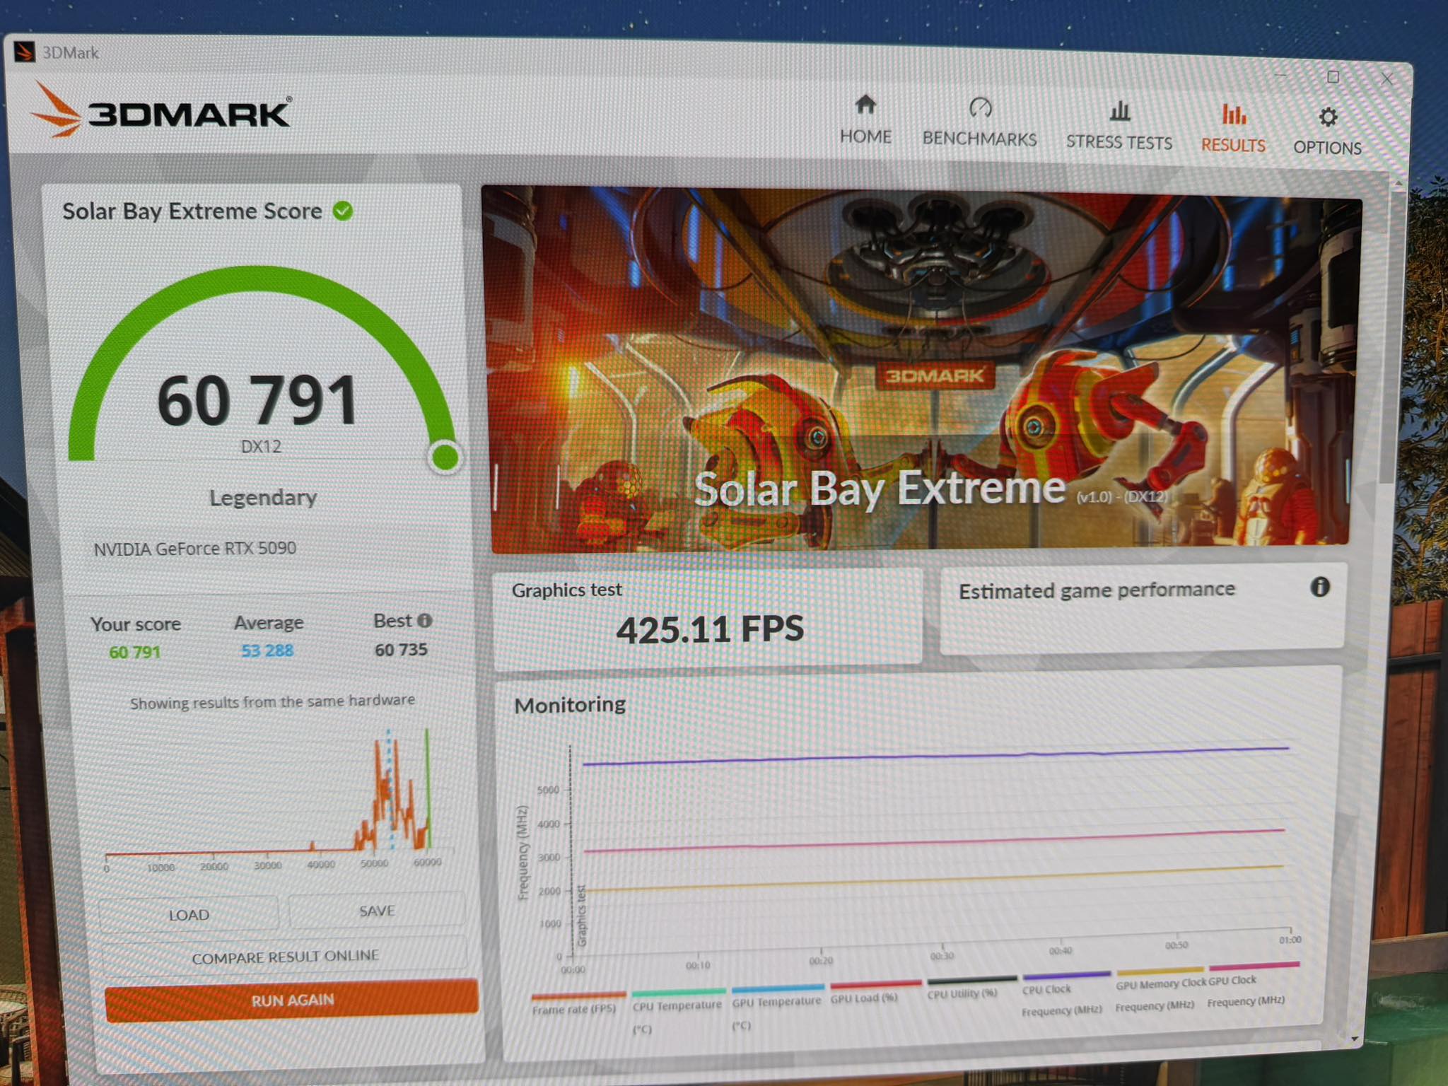The height and width of the screenshot is (1086, 1448).
Task: Click the "Solar Bay Extreme Score" heading
Action: tap(192, 211)
